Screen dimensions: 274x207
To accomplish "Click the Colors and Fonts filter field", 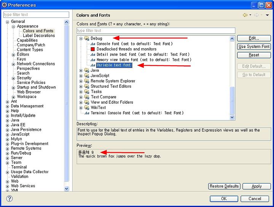I will [x=156, y=31].
